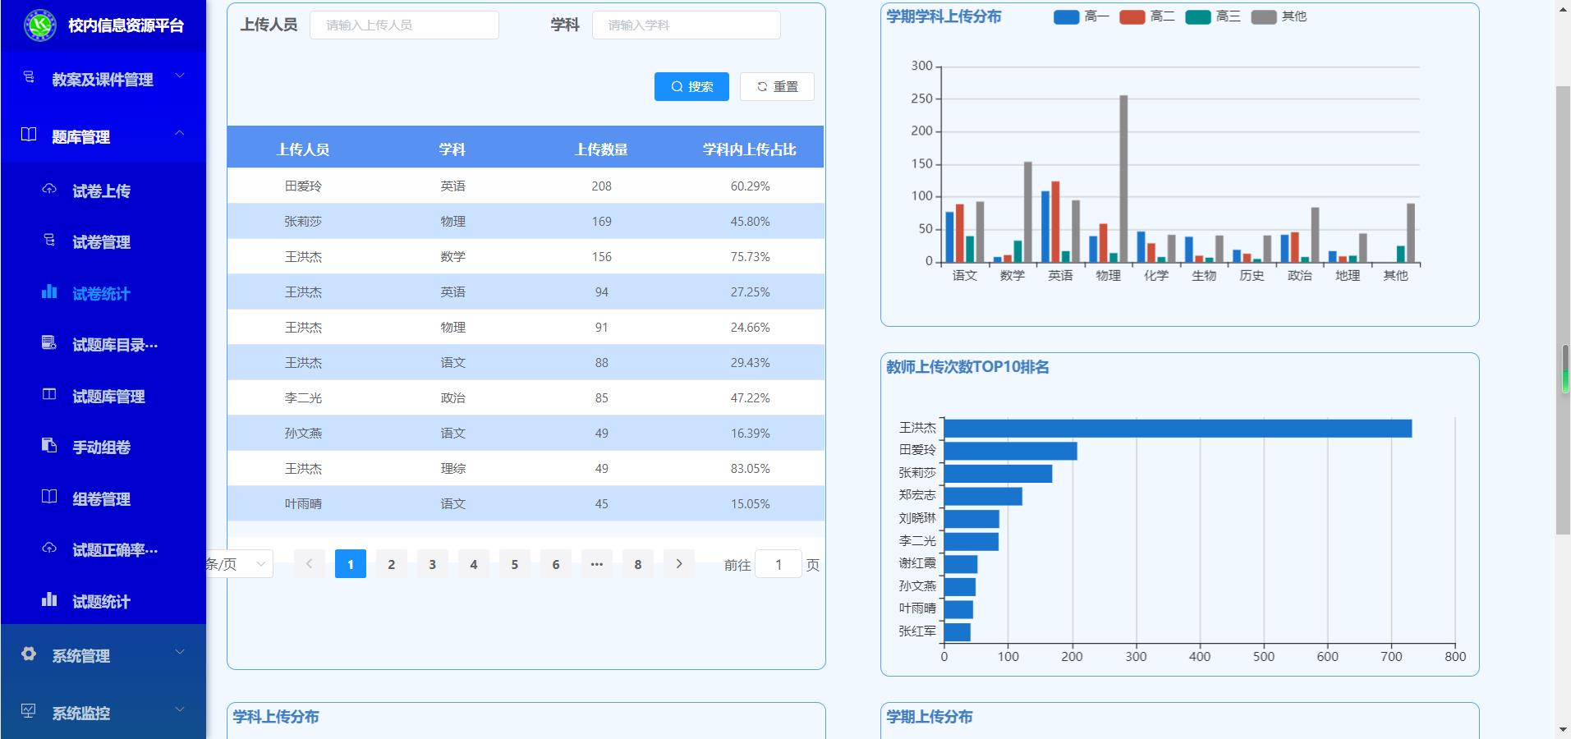Viewport: 1571px width, 739px height.
Task: Go to 试题统计 menu item
Action: tap(101, 602)
